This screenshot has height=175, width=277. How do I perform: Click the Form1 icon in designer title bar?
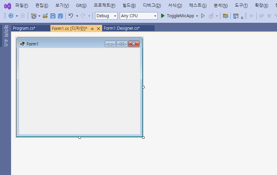click(x=22, y=44)
